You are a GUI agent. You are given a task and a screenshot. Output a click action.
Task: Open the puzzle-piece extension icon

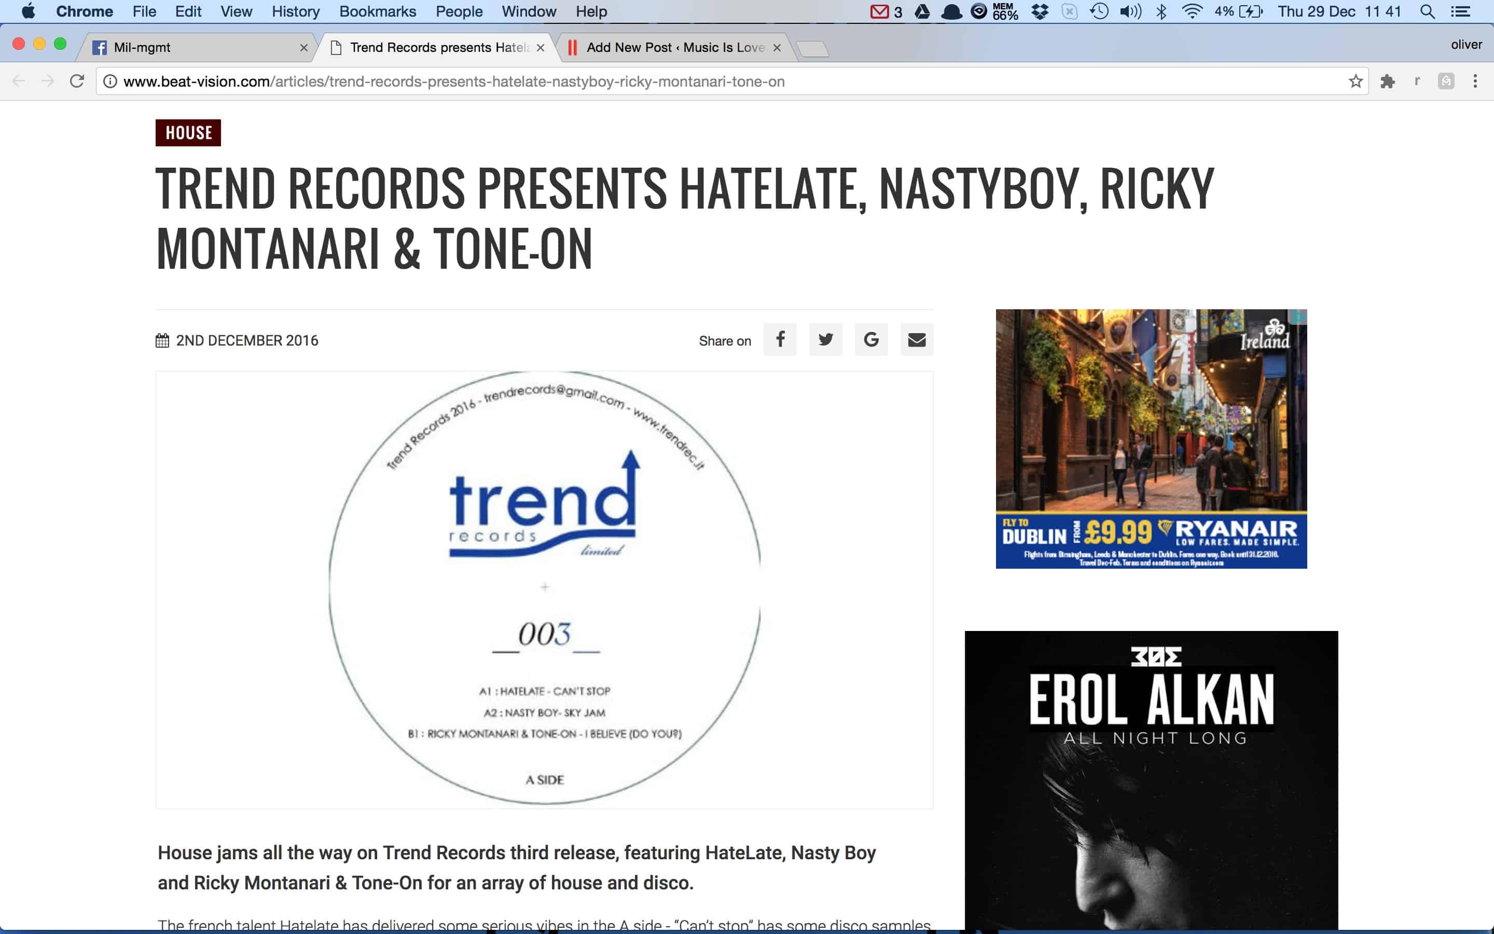(x=1387, y=81)
